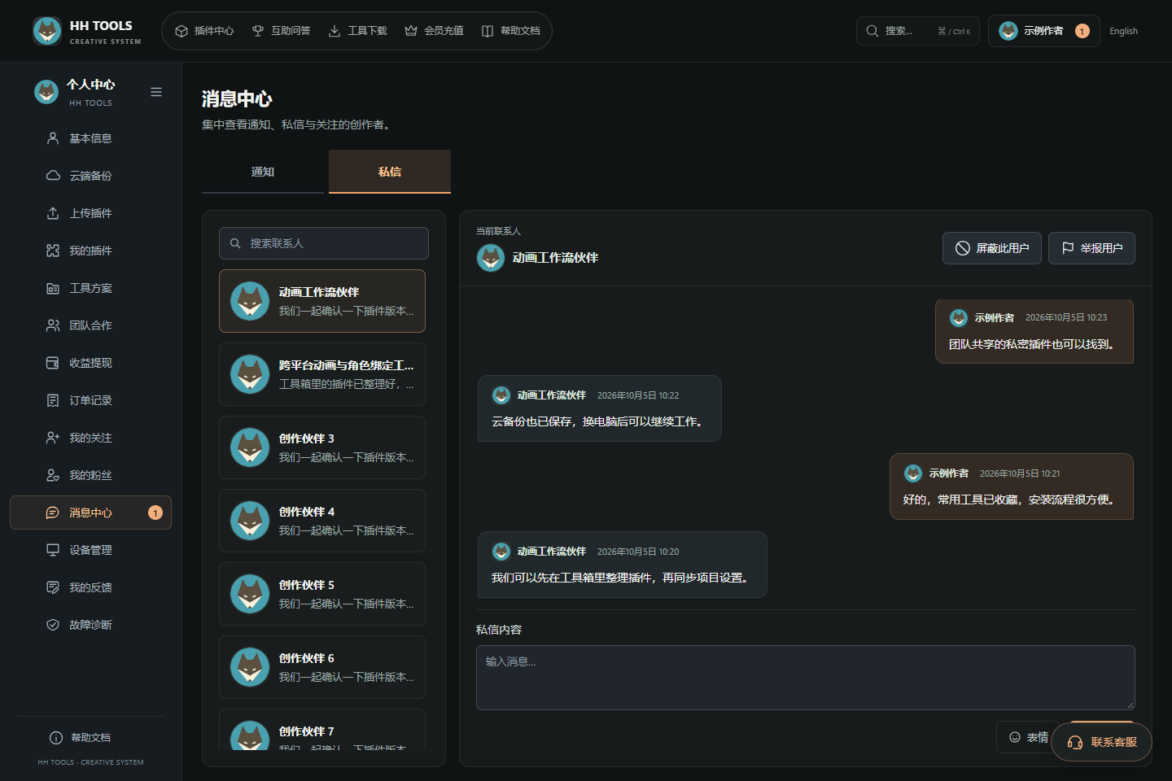Open chat with 创作伙伴 3
Viewport: 1172px width, 781px height.
pyautogui.click(x=322, y=447)
